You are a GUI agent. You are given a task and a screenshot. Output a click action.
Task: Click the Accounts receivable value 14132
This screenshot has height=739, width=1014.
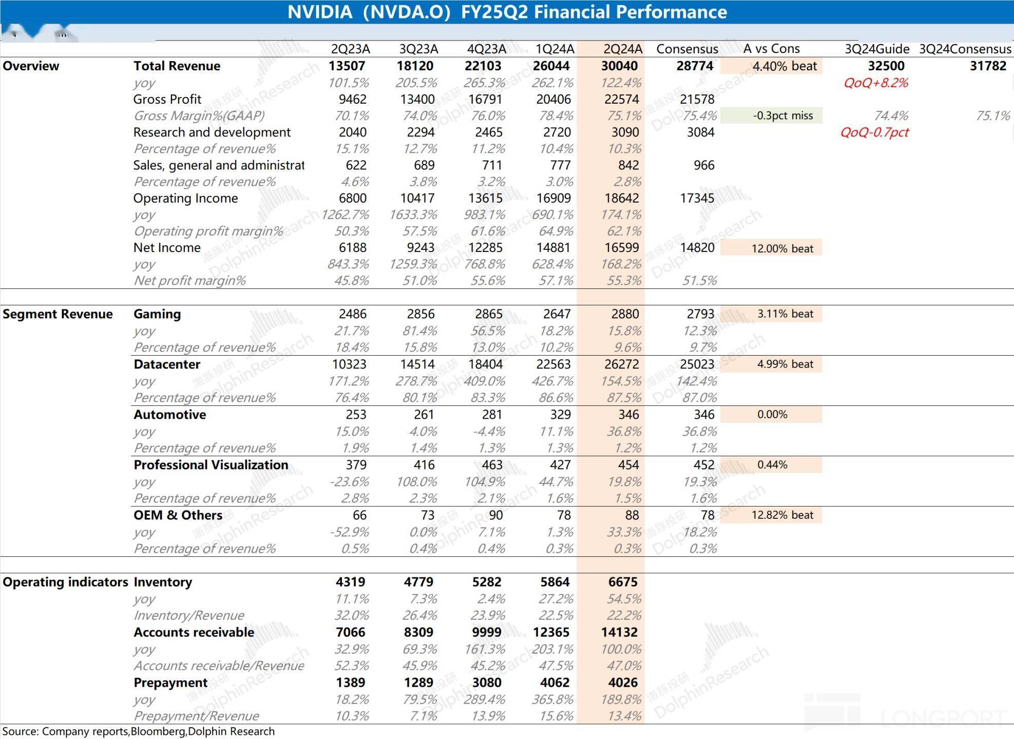619,632
